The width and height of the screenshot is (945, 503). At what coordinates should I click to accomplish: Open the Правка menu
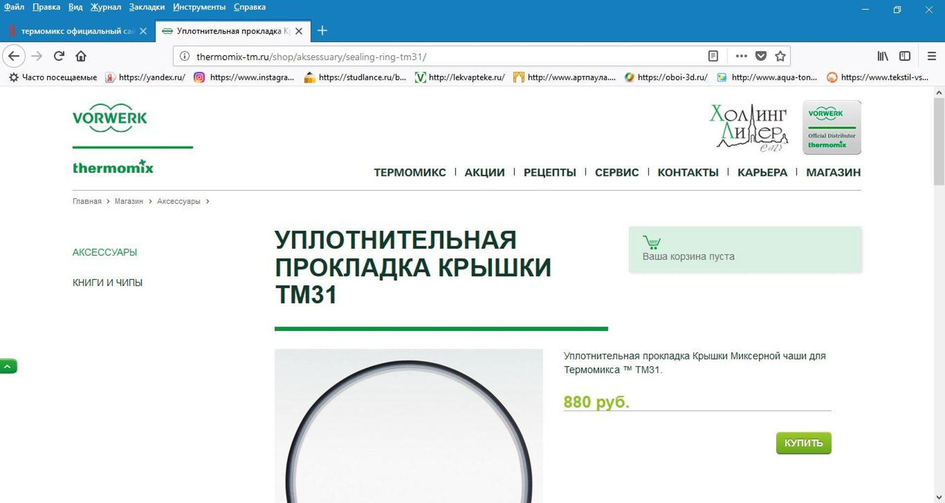[x=46, y=7]
